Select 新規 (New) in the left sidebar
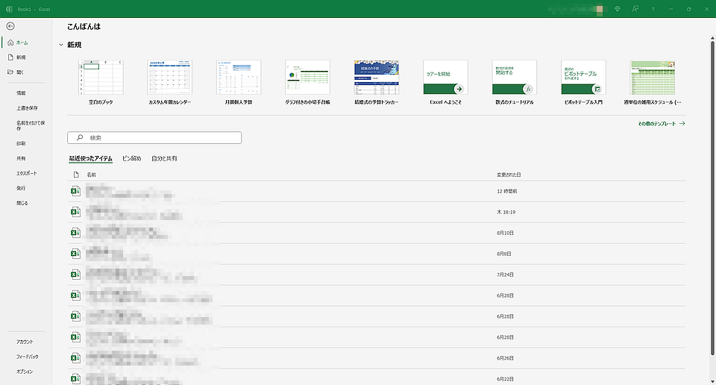The height and width of the screenshot is (385, 716). pyautogui.click(x=21, y=57)
